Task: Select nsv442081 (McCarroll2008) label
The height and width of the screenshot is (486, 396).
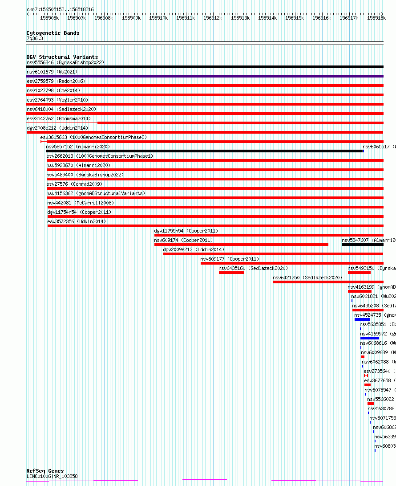Action: click(81, 203)
